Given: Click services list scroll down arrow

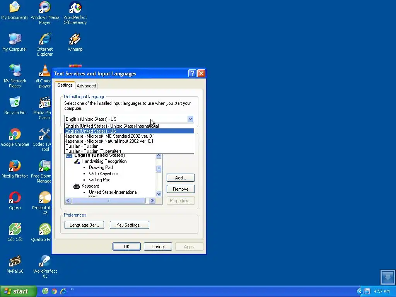Looking at the screenshot, I should [x=159, y=194].
